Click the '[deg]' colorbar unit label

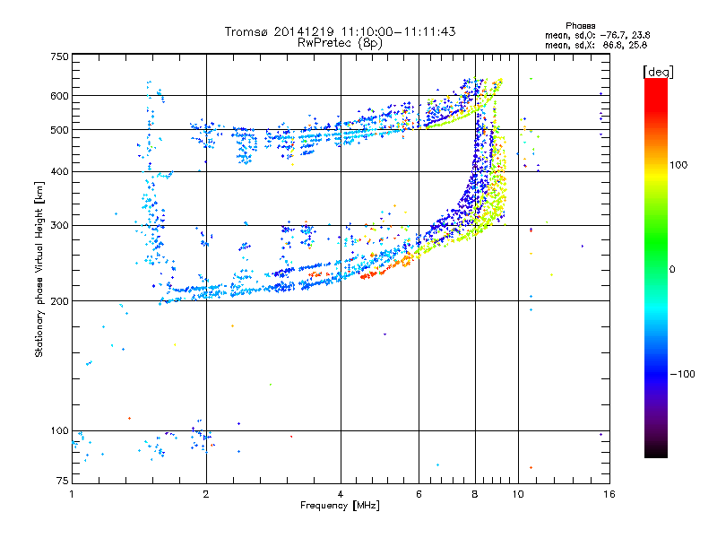click(658, 72)
